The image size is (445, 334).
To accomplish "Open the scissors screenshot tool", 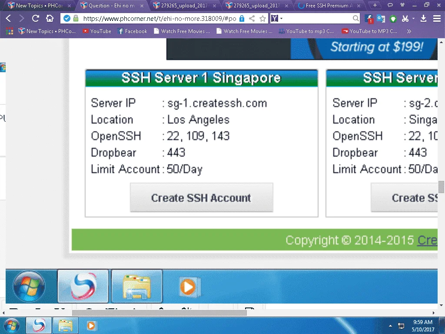I will click(x=405, y=19).
